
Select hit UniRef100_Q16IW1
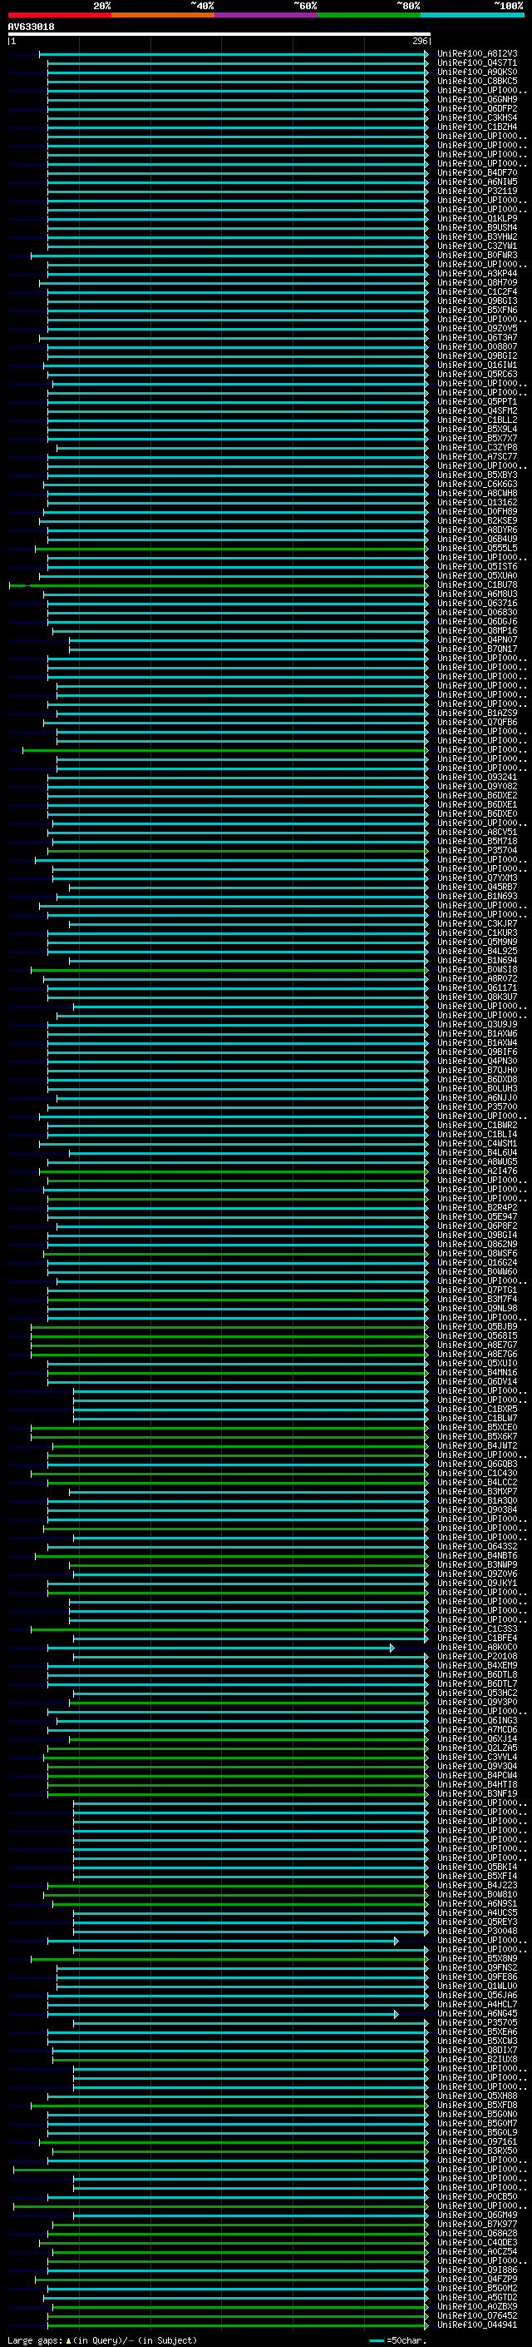coord(476,365)
